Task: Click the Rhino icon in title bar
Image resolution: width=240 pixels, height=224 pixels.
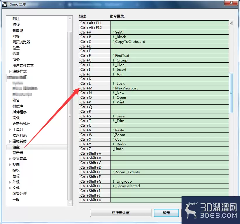Action: [x=5, y=4]
